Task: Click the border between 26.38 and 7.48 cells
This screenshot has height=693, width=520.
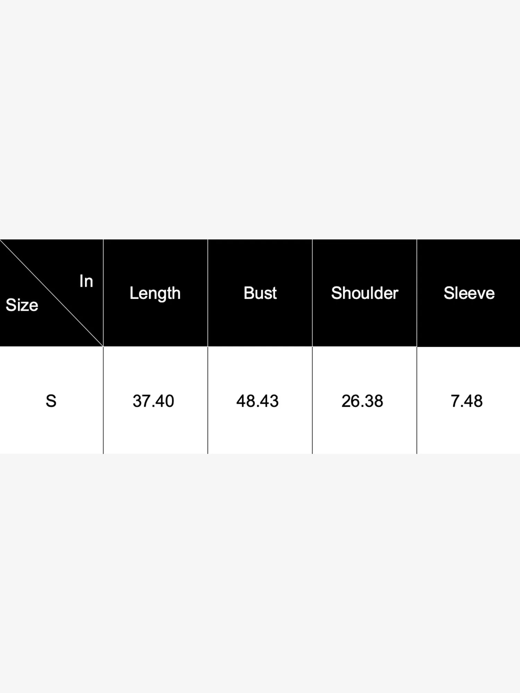Action: click(x=417, y=400)
